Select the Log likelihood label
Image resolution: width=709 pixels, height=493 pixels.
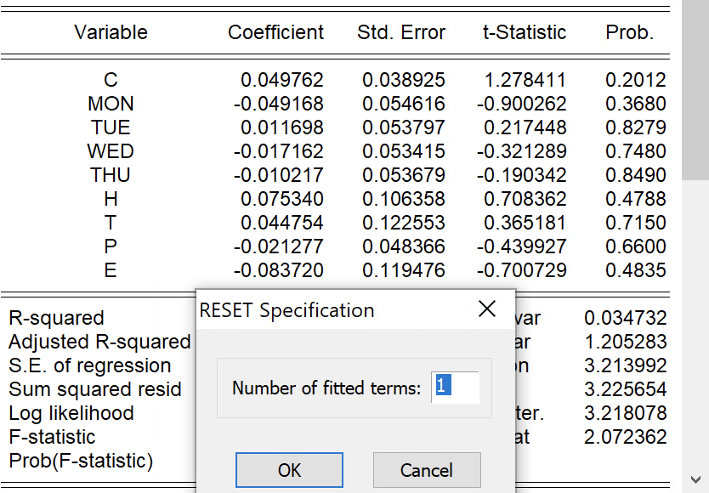pyautogui.click(x=72, y=413)
